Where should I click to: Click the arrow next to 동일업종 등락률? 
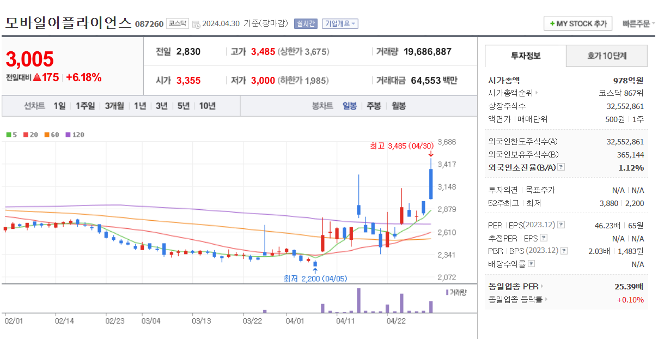546,299
